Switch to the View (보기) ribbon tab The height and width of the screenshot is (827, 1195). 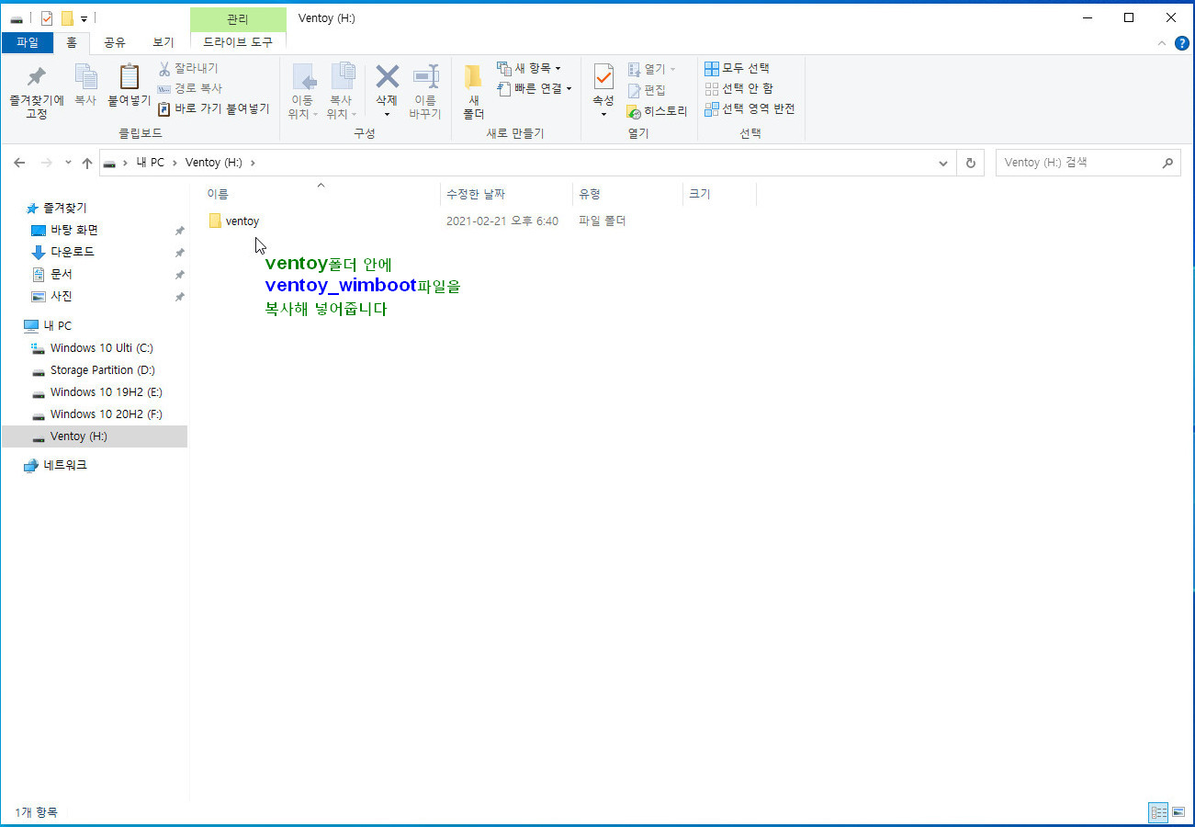163,42
